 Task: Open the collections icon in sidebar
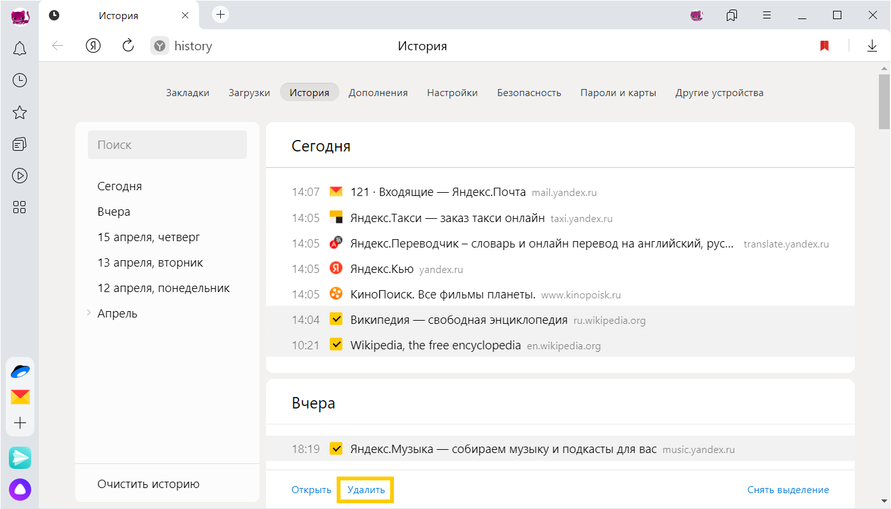(x=20, y=144)
